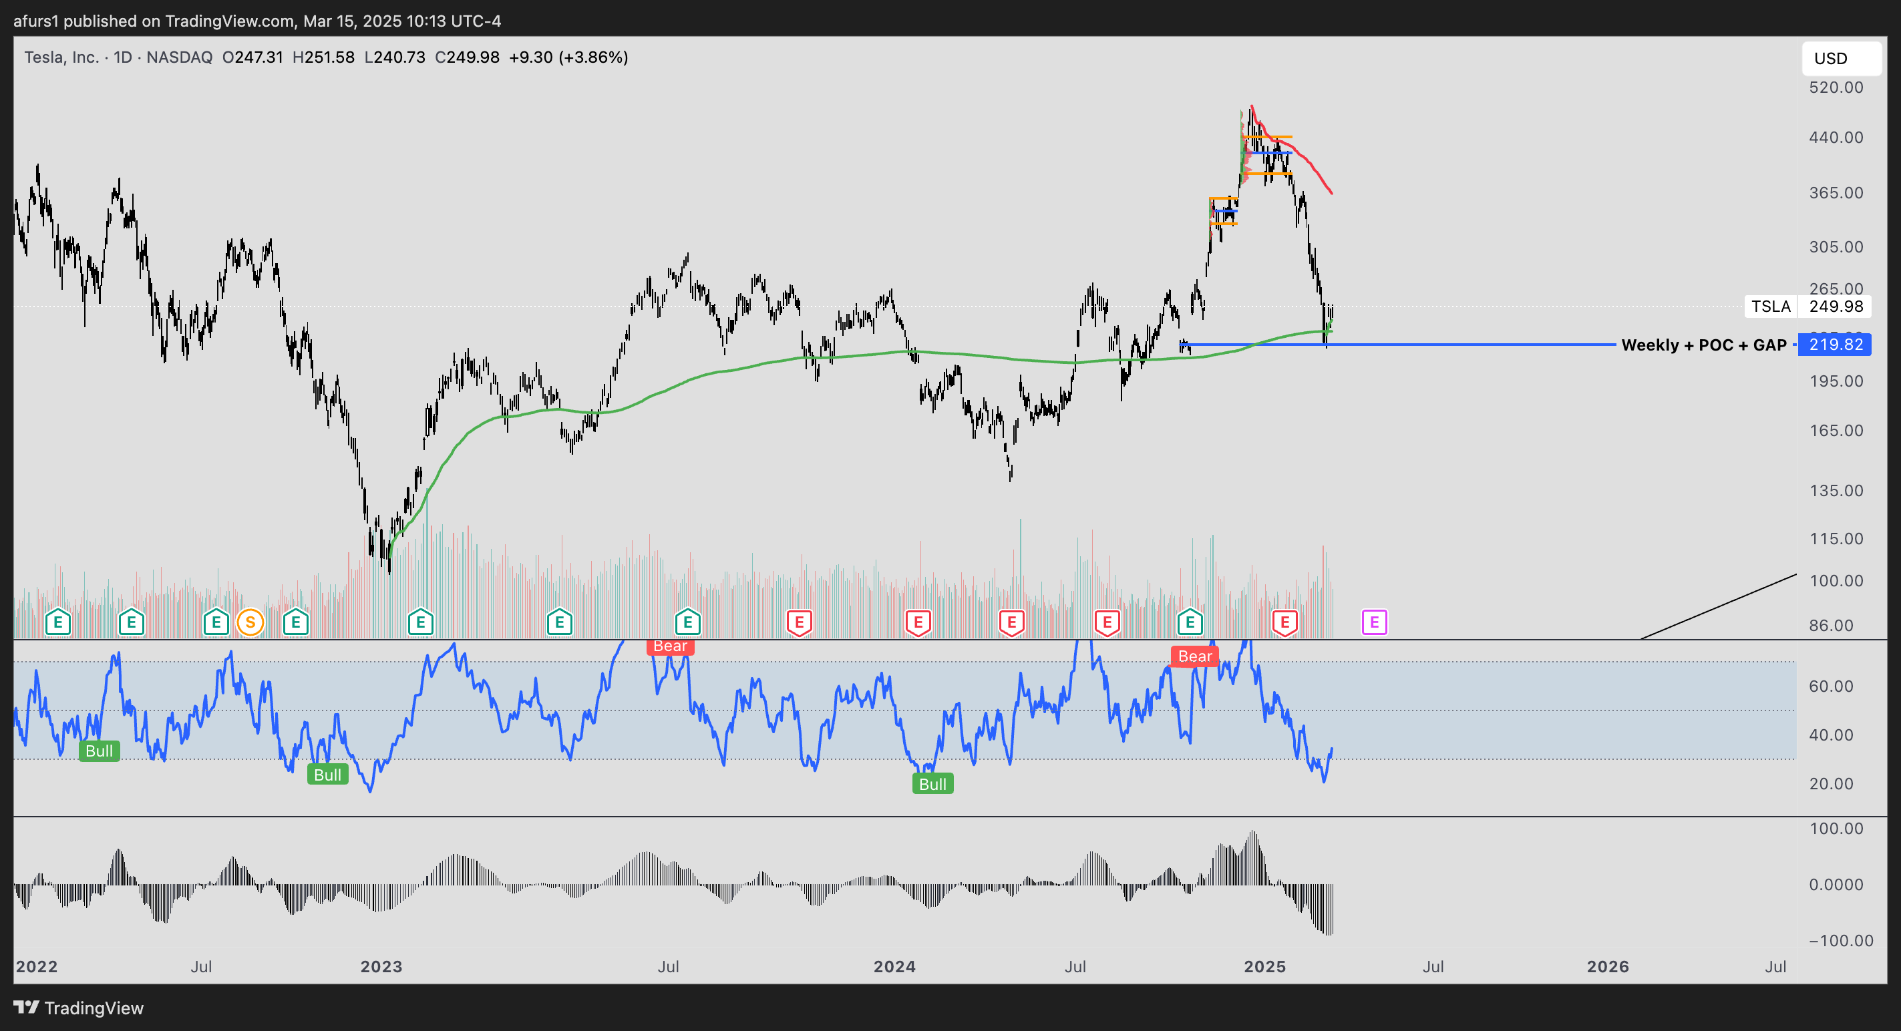Viewport: 1901px width, 1031px height.
Task: Click the RSI 40.00 axis label
Action: click(x=1831, y=735)
